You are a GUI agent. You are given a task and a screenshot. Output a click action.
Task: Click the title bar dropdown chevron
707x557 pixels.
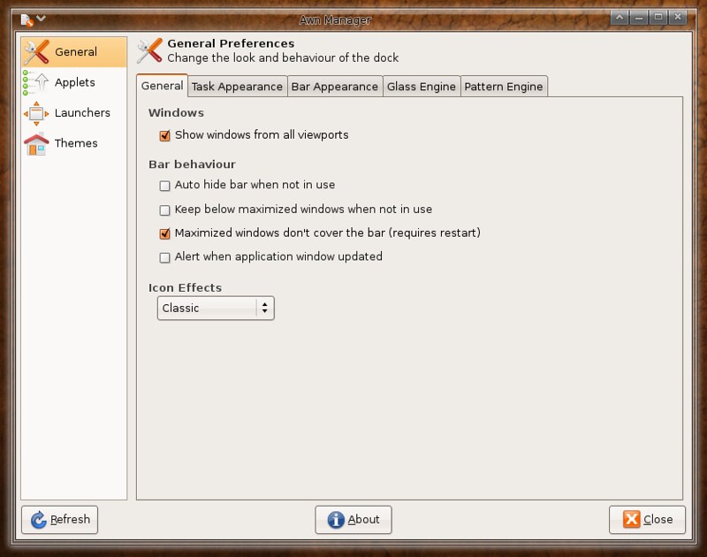pos(41,19)
